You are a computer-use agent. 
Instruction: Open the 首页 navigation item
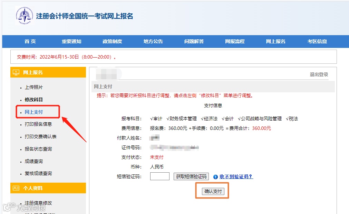30,41
